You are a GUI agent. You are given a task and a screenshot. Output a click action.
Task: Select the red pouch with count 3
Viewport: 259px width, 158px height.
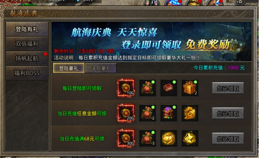tap(148, 138)
